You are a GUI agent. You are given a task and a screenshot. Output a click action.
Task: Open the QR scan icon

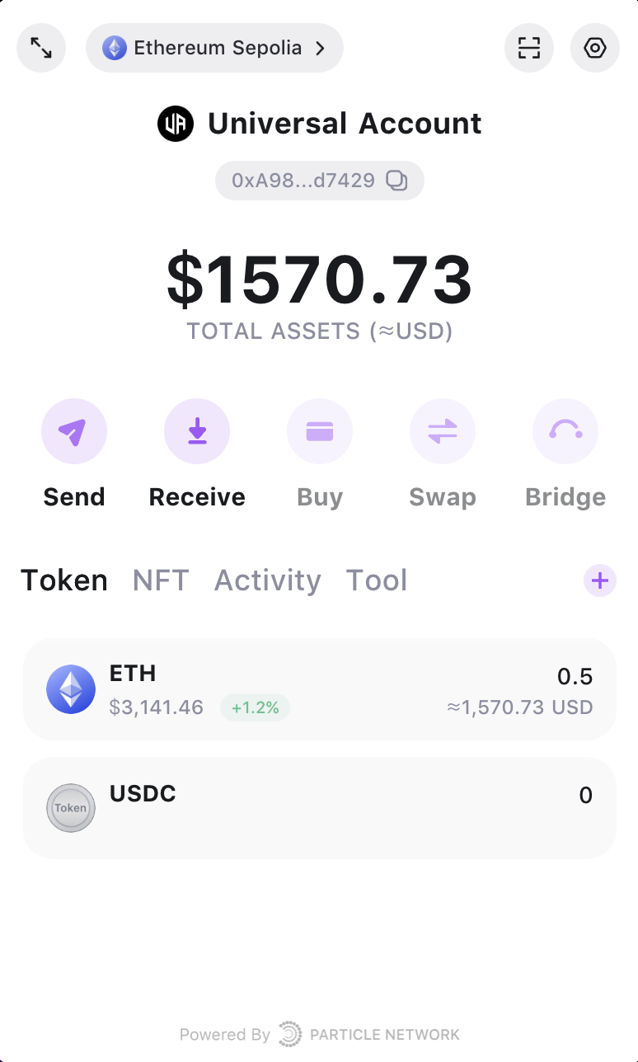tap(529, 48)
